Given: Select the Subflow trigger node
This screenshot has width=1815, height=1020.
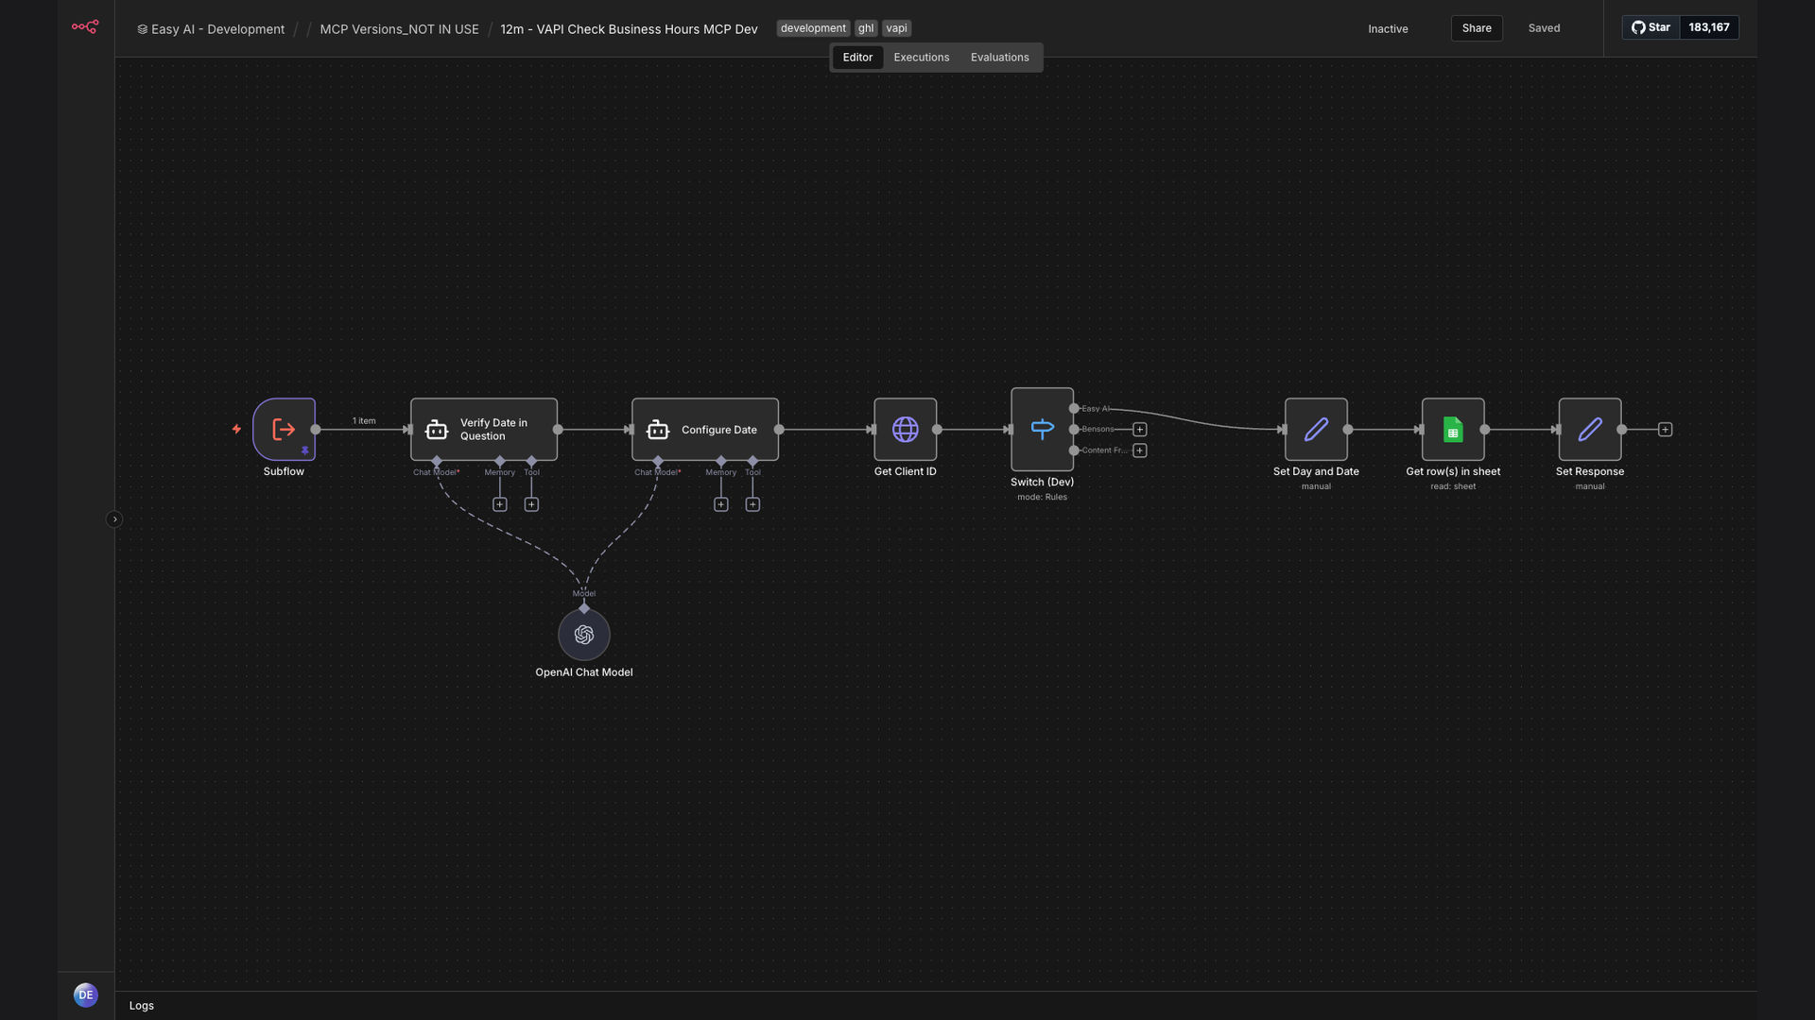Looking at the screenshot, I should click(284, 430).
